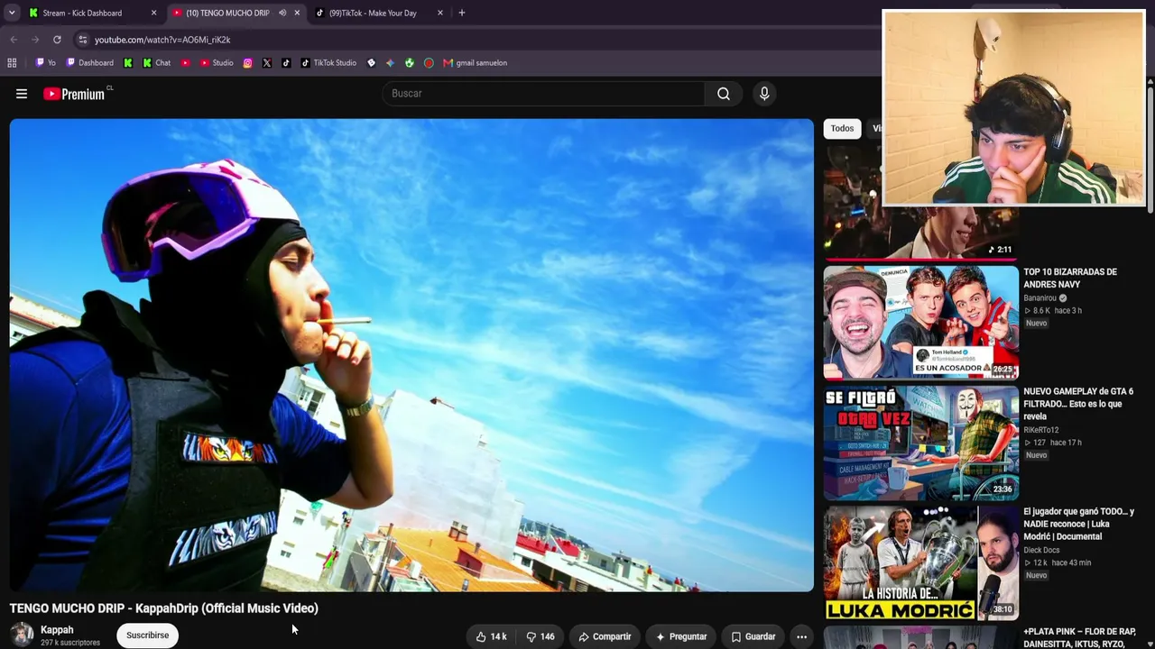Click the address bar URL
Viewport: 1155px width, 649px height.
coord(162,40)
